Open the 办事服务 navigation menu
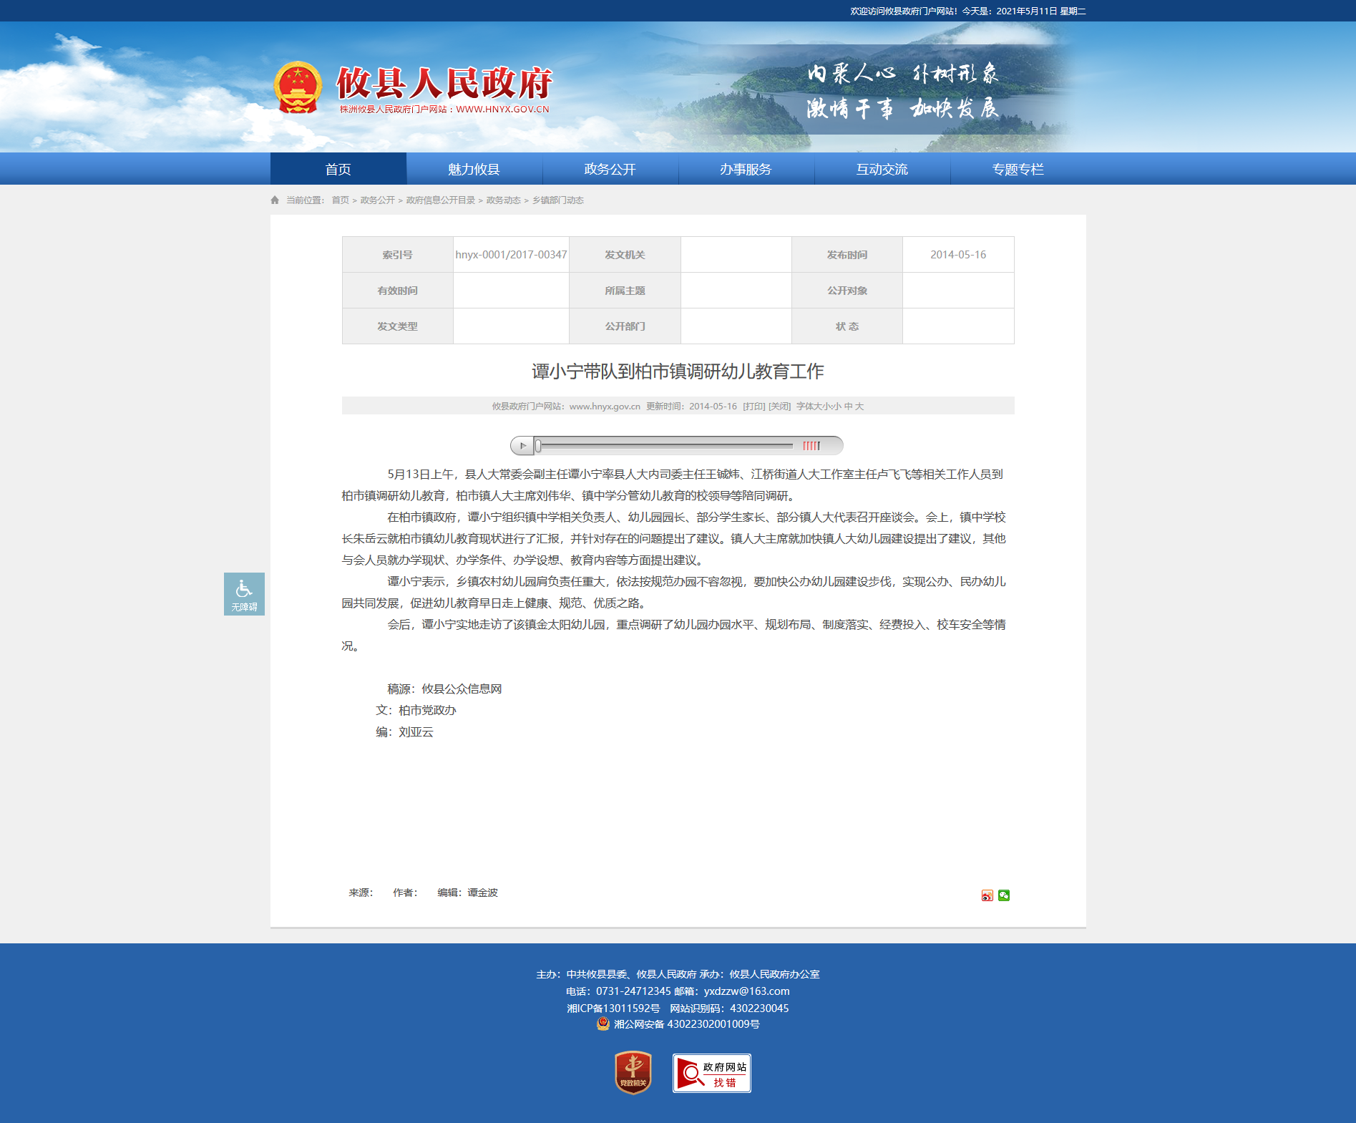The image size is (1356, 1123). pos(746,169)
